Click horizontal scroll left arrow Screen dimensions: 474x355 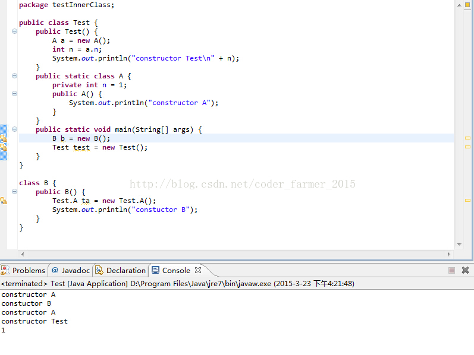click(23, 254)
